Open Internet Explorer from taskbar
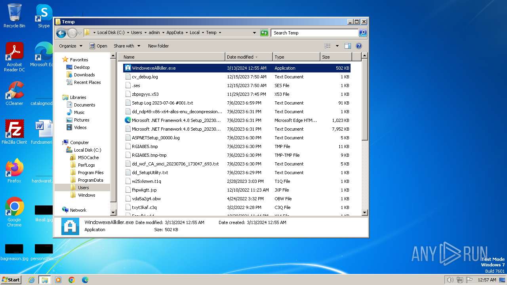This screenshot has width=507, height=285. 31,280
